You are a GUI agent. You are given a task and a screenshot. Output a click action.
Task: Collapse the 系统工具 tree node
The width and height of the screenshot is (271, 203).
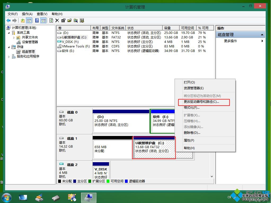click(x=9, y=33)
